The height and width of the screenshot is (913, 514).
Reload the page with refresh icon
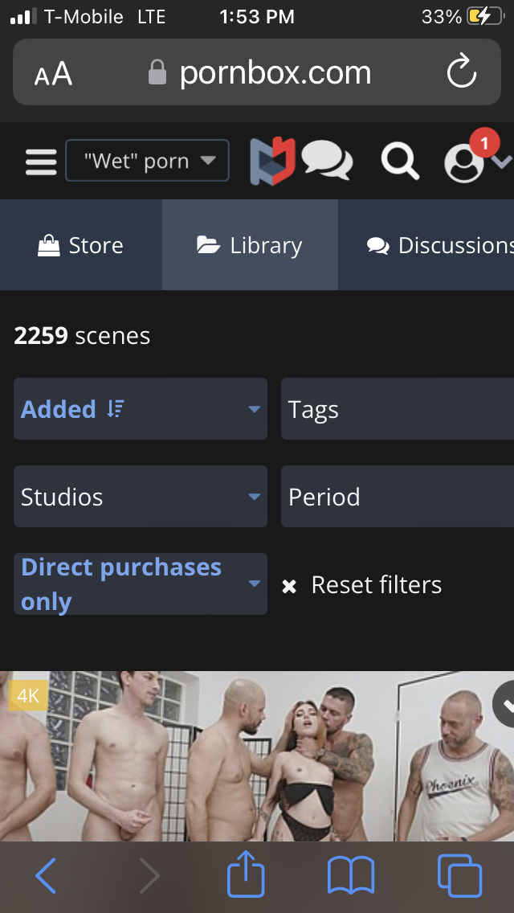coord(462,74)
